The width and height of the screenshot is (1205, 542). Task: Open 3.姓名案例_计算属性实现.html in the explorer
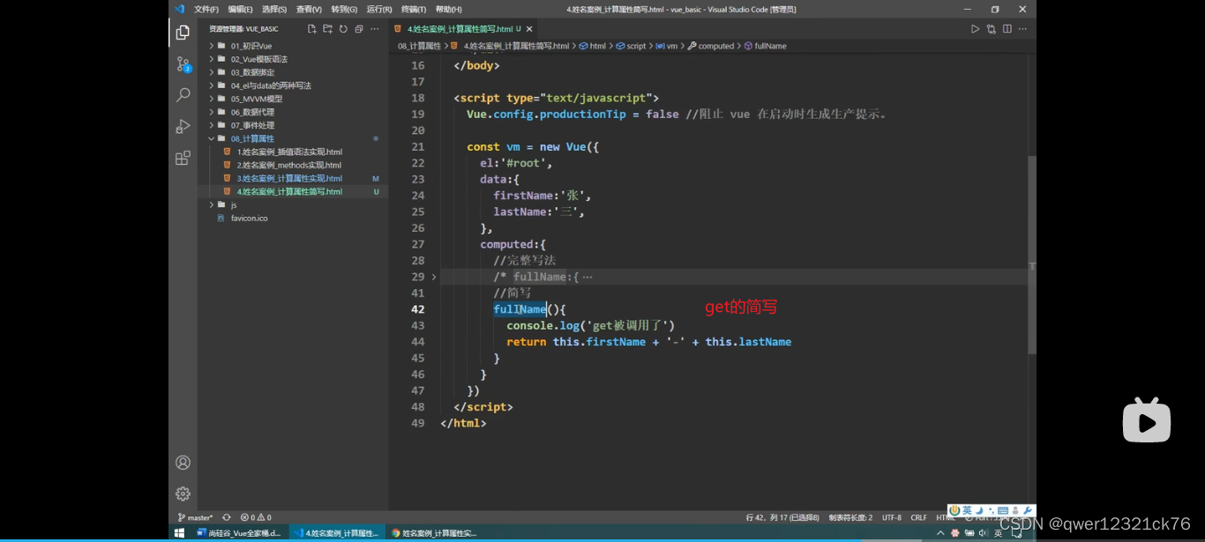point(288,178)
